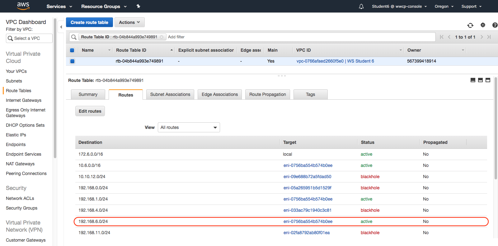Collapse the left navigation sidebar arrow
The image size is (498, 246).
pyautogui.click(x=61, y=27)
